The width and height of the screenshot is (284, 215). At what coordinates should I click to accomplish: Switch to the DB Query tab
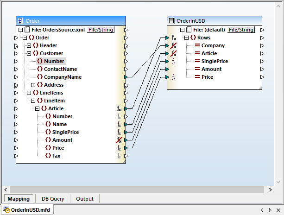(x=52, y=199)
